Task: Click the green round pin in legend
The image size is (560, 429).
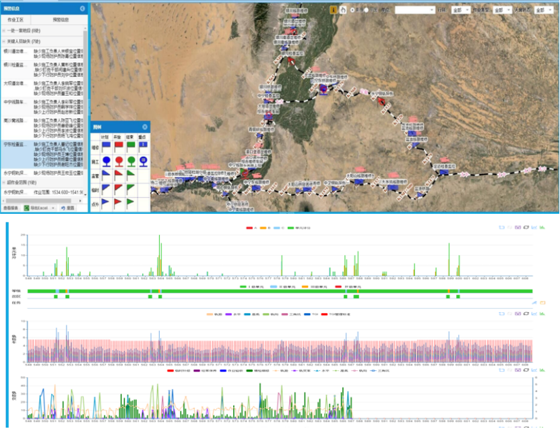Action: [x=131, y=160]
